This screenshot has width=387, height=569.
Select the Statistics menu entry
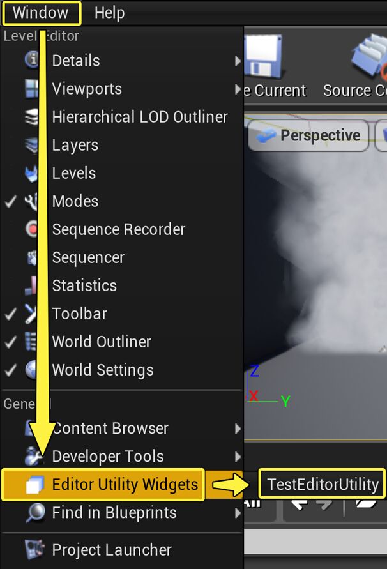click(x=122, y=285)
